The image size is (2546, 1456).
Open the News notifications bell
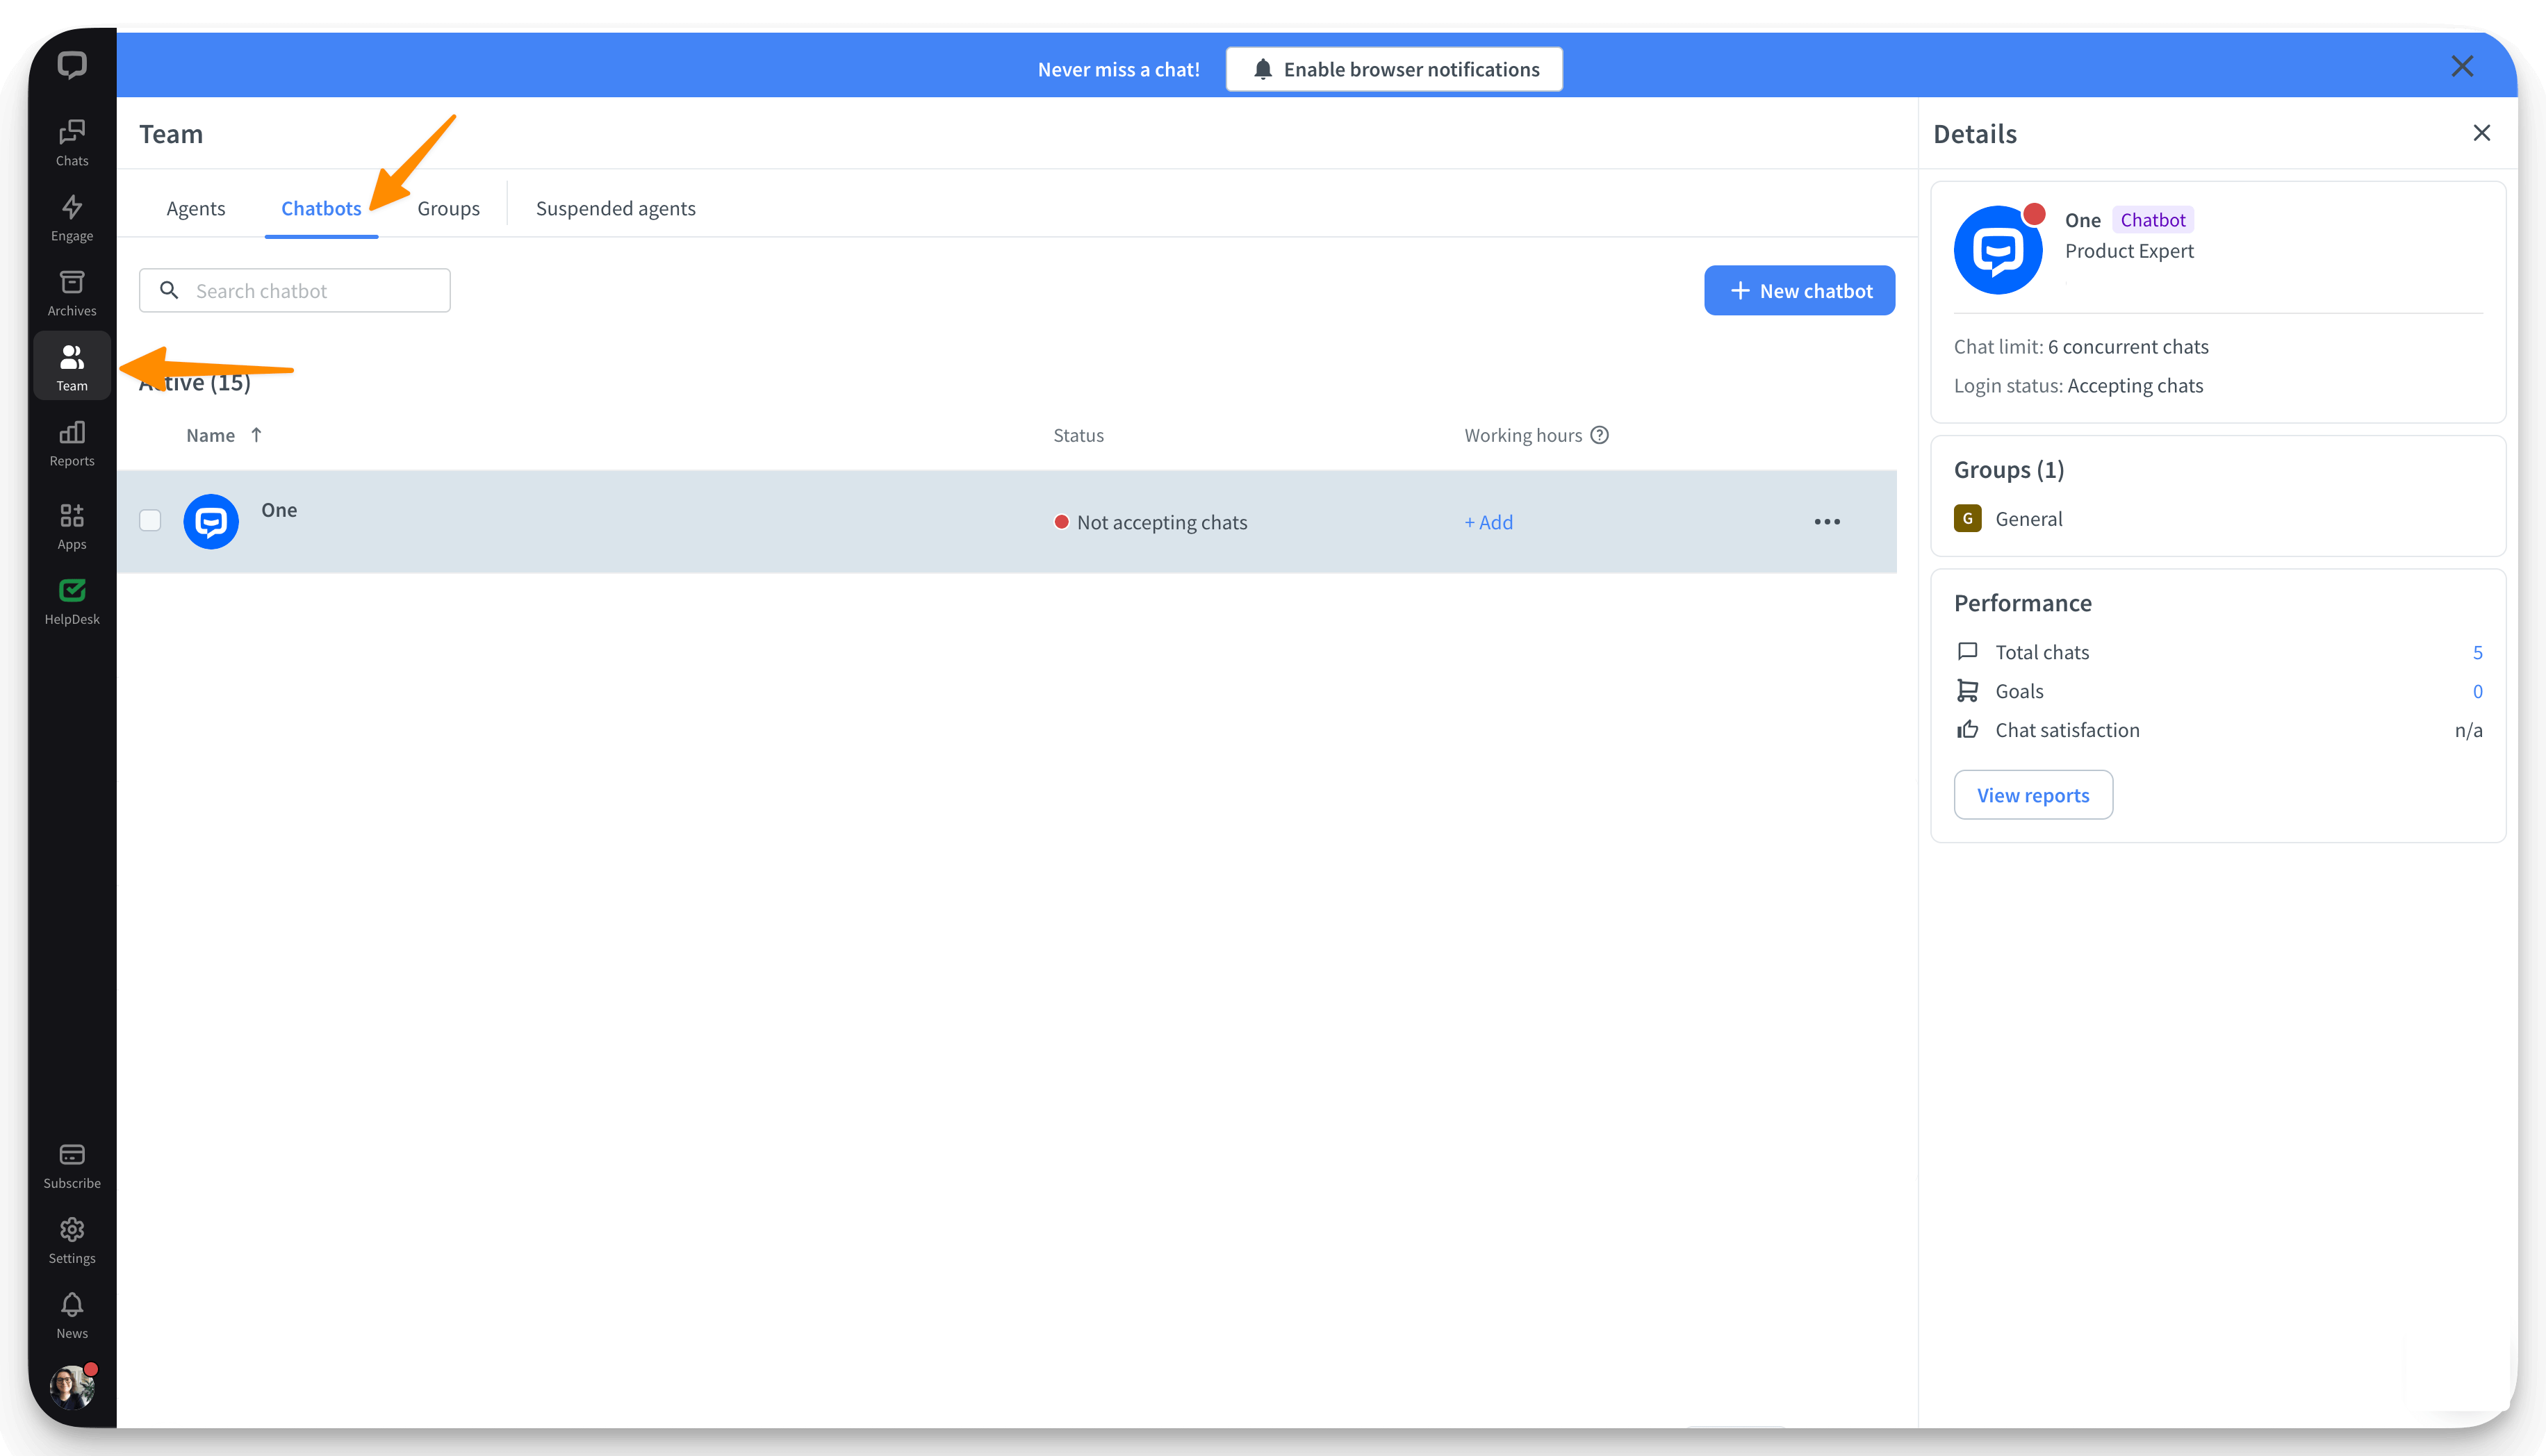pos(72,1315)
